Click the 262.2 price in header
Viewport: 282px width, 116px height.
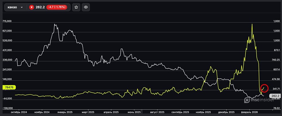(x=40, y=8)
